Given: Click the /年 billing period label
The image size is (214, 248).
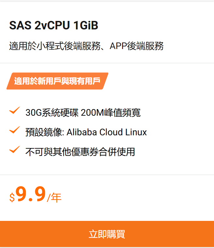Looking at the screenshot, I should pos(54,197).
